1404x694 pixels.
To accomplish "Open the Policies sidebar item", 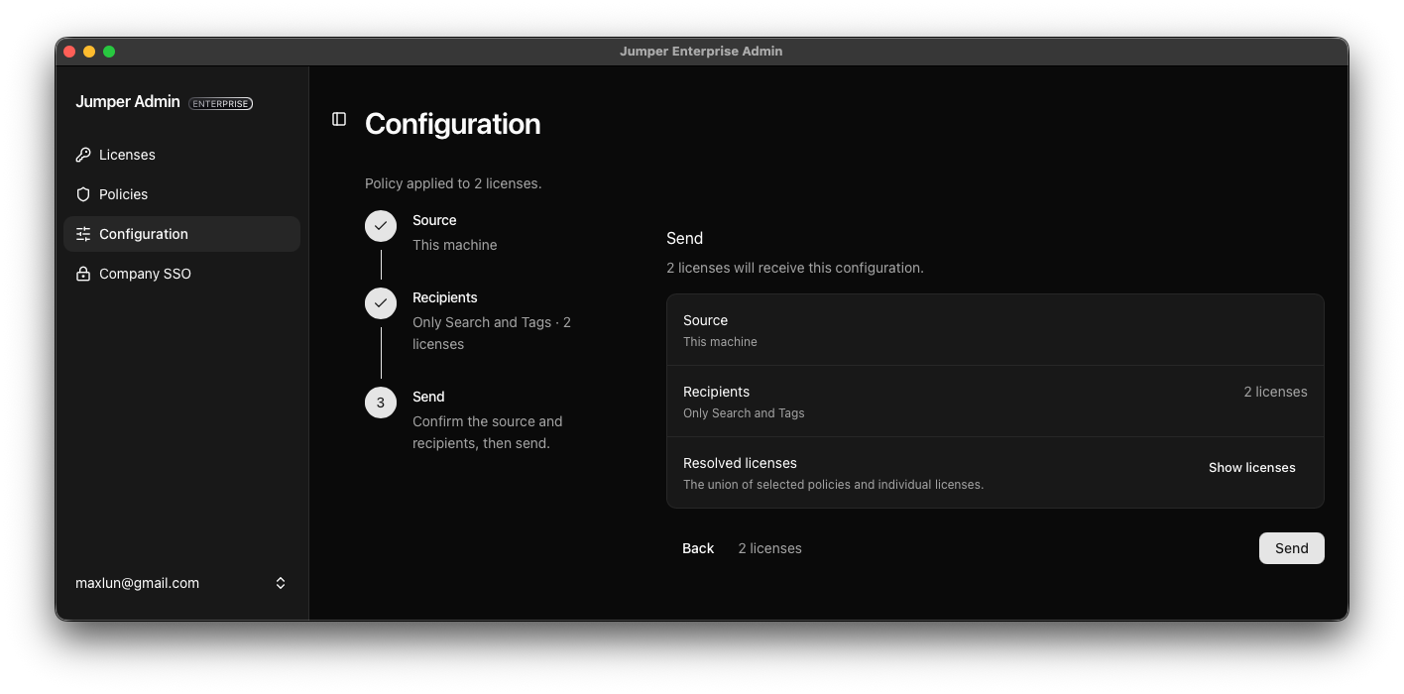I will pos(181,194).
